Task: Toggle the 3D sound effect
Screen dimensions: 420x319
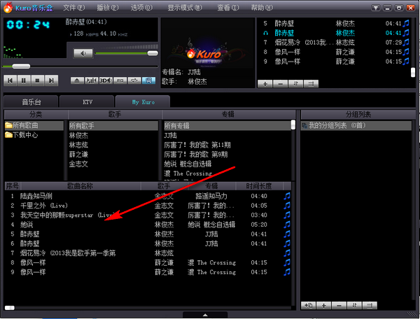Action: tap(106, 80)
